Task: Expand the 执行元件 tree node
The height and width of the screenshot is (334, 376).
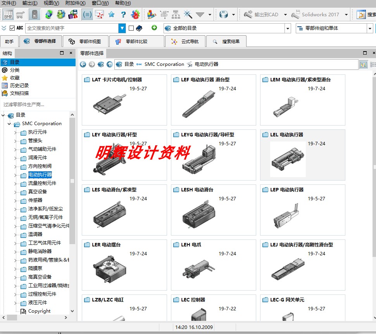Action: tap(16, 133)
